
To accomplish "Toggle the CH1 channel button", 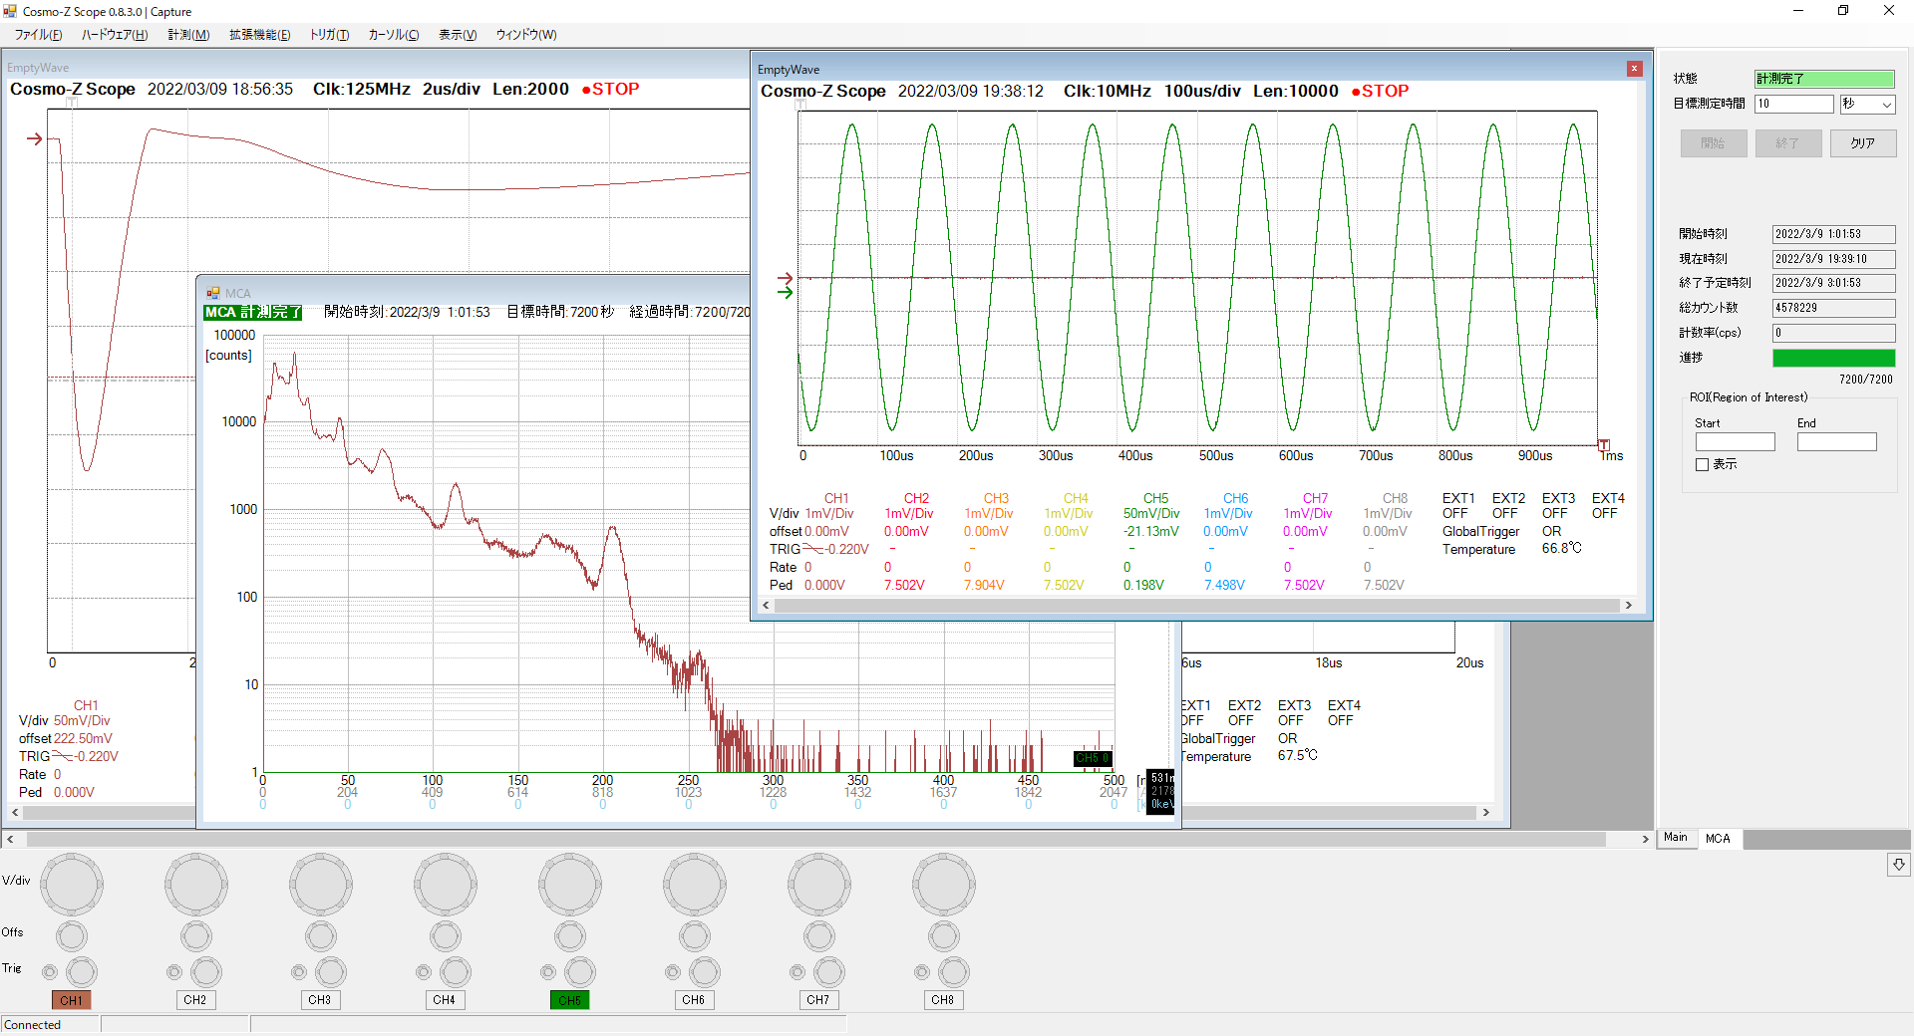I will [x=71, y=1000].
